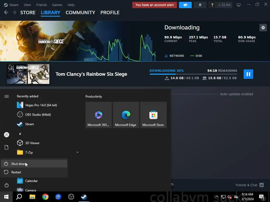Open the Friends menu

pyautogui.click(x=41, y=5)
